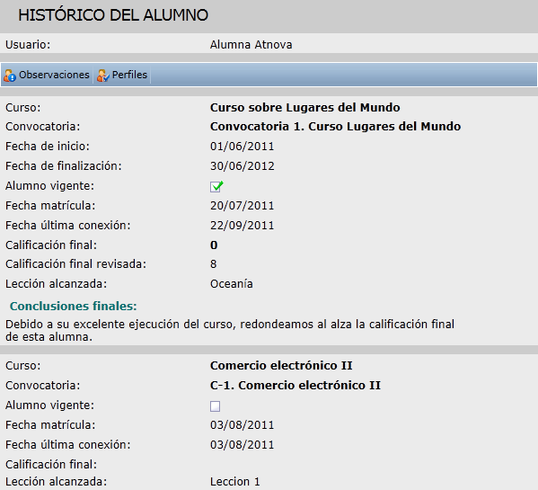538x490 pixels.
Task: Open the Perfiles toolbar label
Action: click(x=129, y=75)
